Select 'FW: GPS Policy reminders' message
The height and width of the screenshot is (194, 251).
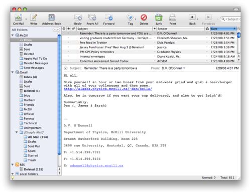tap(150, 52)
